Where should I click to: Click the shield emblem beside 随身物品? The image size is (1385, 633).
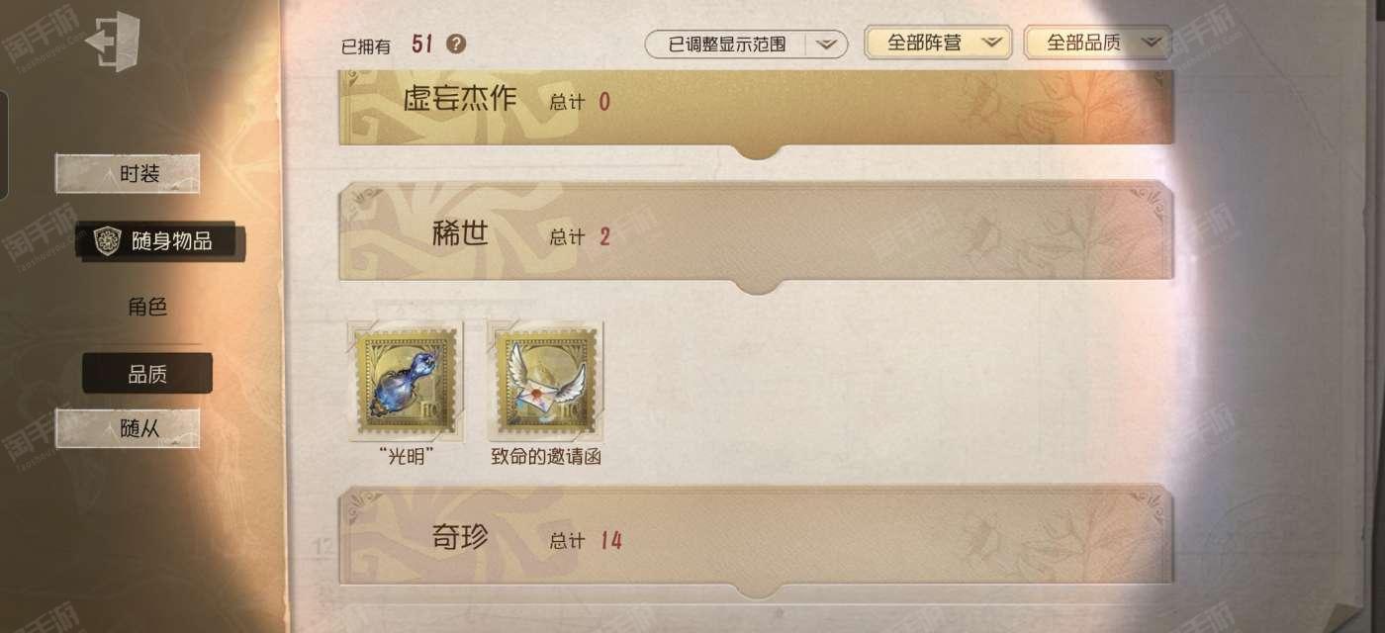107,240
